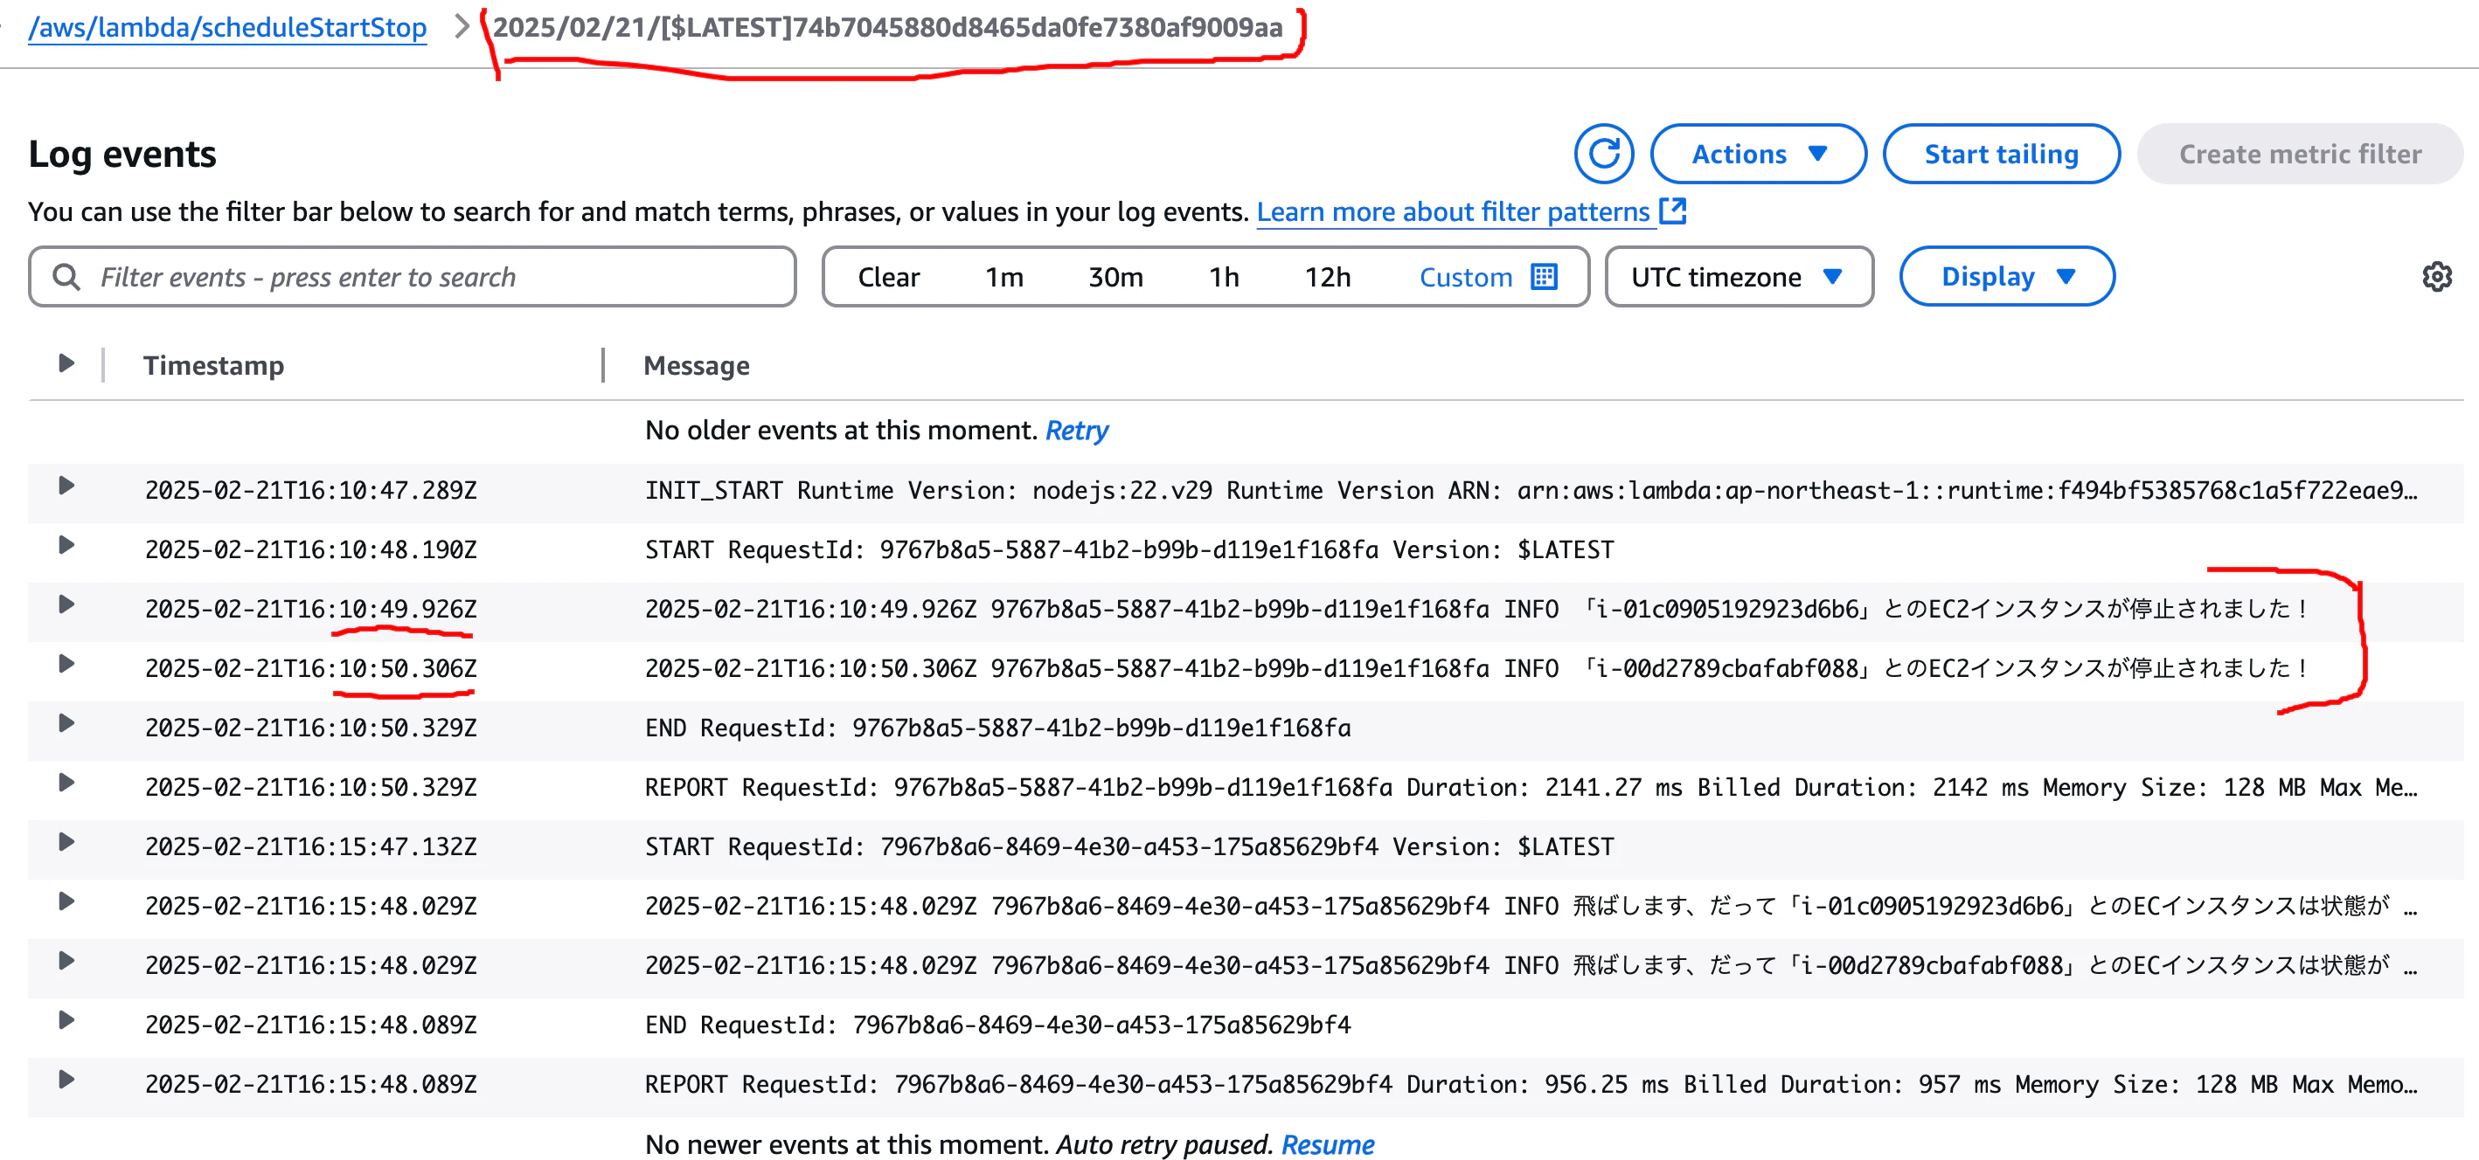Select the 1h time range
The height and width of the screenshot is (1160, 2479).
click(1223, 277)
